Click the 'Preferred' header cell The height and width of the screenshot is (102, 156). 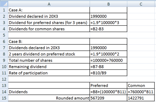point(108,85)
